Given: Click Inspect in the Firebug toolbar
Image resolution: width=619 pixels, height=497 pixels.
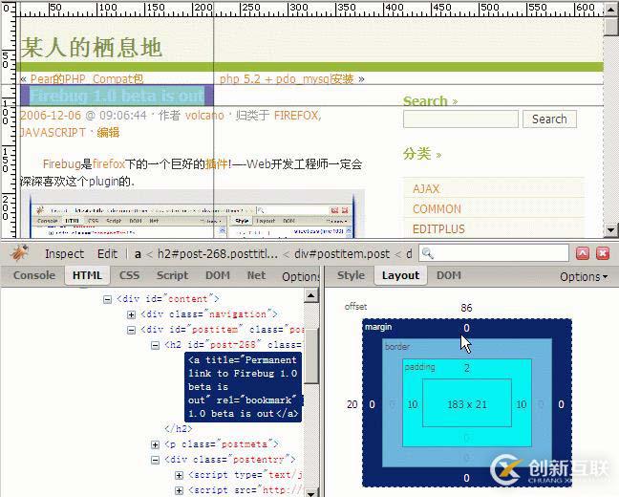Looking at the screenshot, I should pos(64,253).
